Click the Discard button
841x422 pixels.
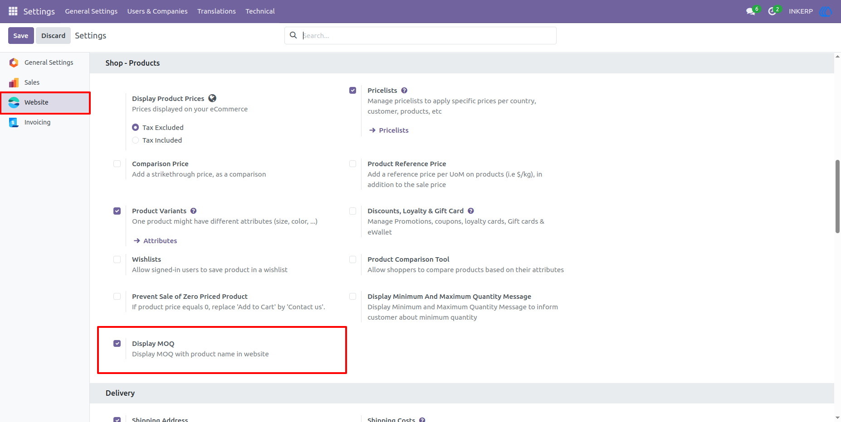coord(53,36)
